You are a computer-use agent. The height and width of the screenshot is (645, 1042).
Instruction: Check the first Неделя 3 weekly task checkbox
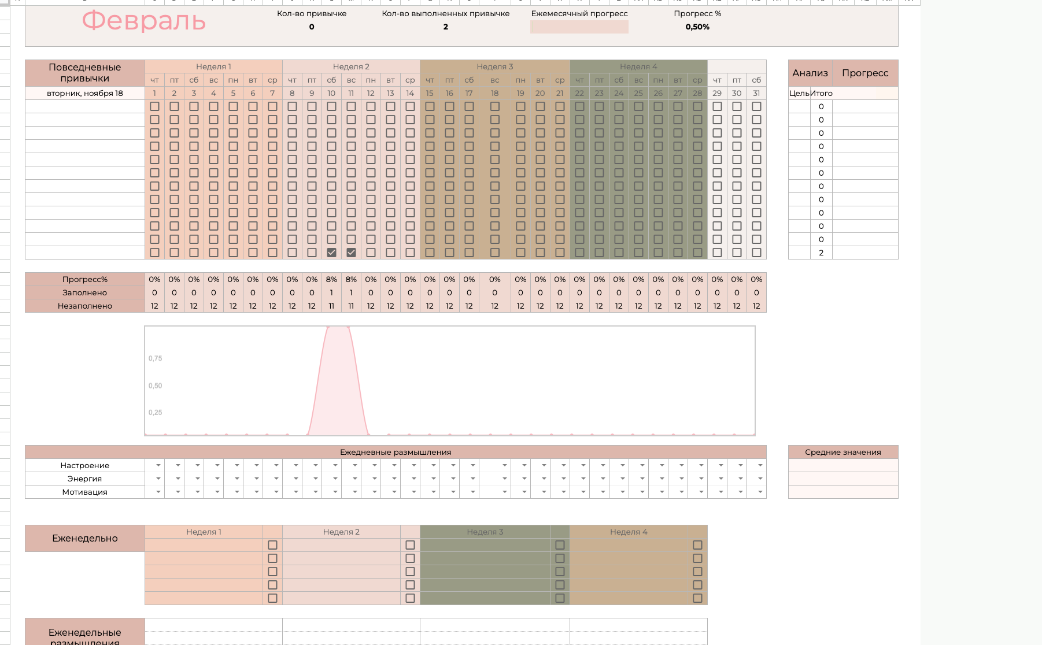(x=559, y=545)
